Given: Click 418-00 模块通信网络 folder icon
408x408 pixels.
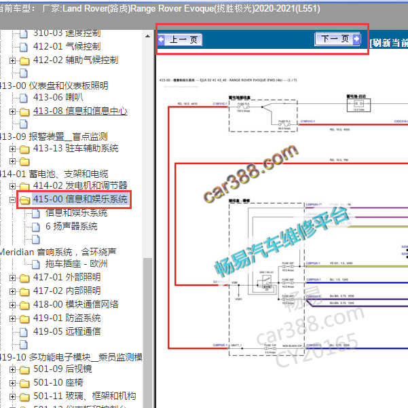Looking at the screenshot, I should click(x=24, y=305).
